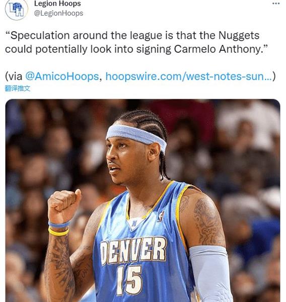Expand the ellipsis menu at tweet top-right

click(276, 4)
